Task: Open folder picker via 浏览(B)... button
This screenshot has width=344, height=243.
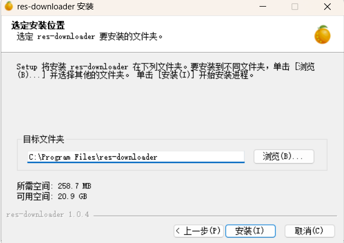Action: click(284, 156)
